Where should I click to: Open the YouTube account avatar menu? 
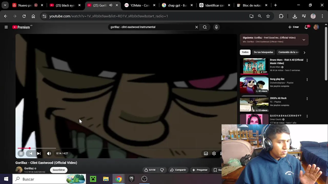click(x=316, y=27)
